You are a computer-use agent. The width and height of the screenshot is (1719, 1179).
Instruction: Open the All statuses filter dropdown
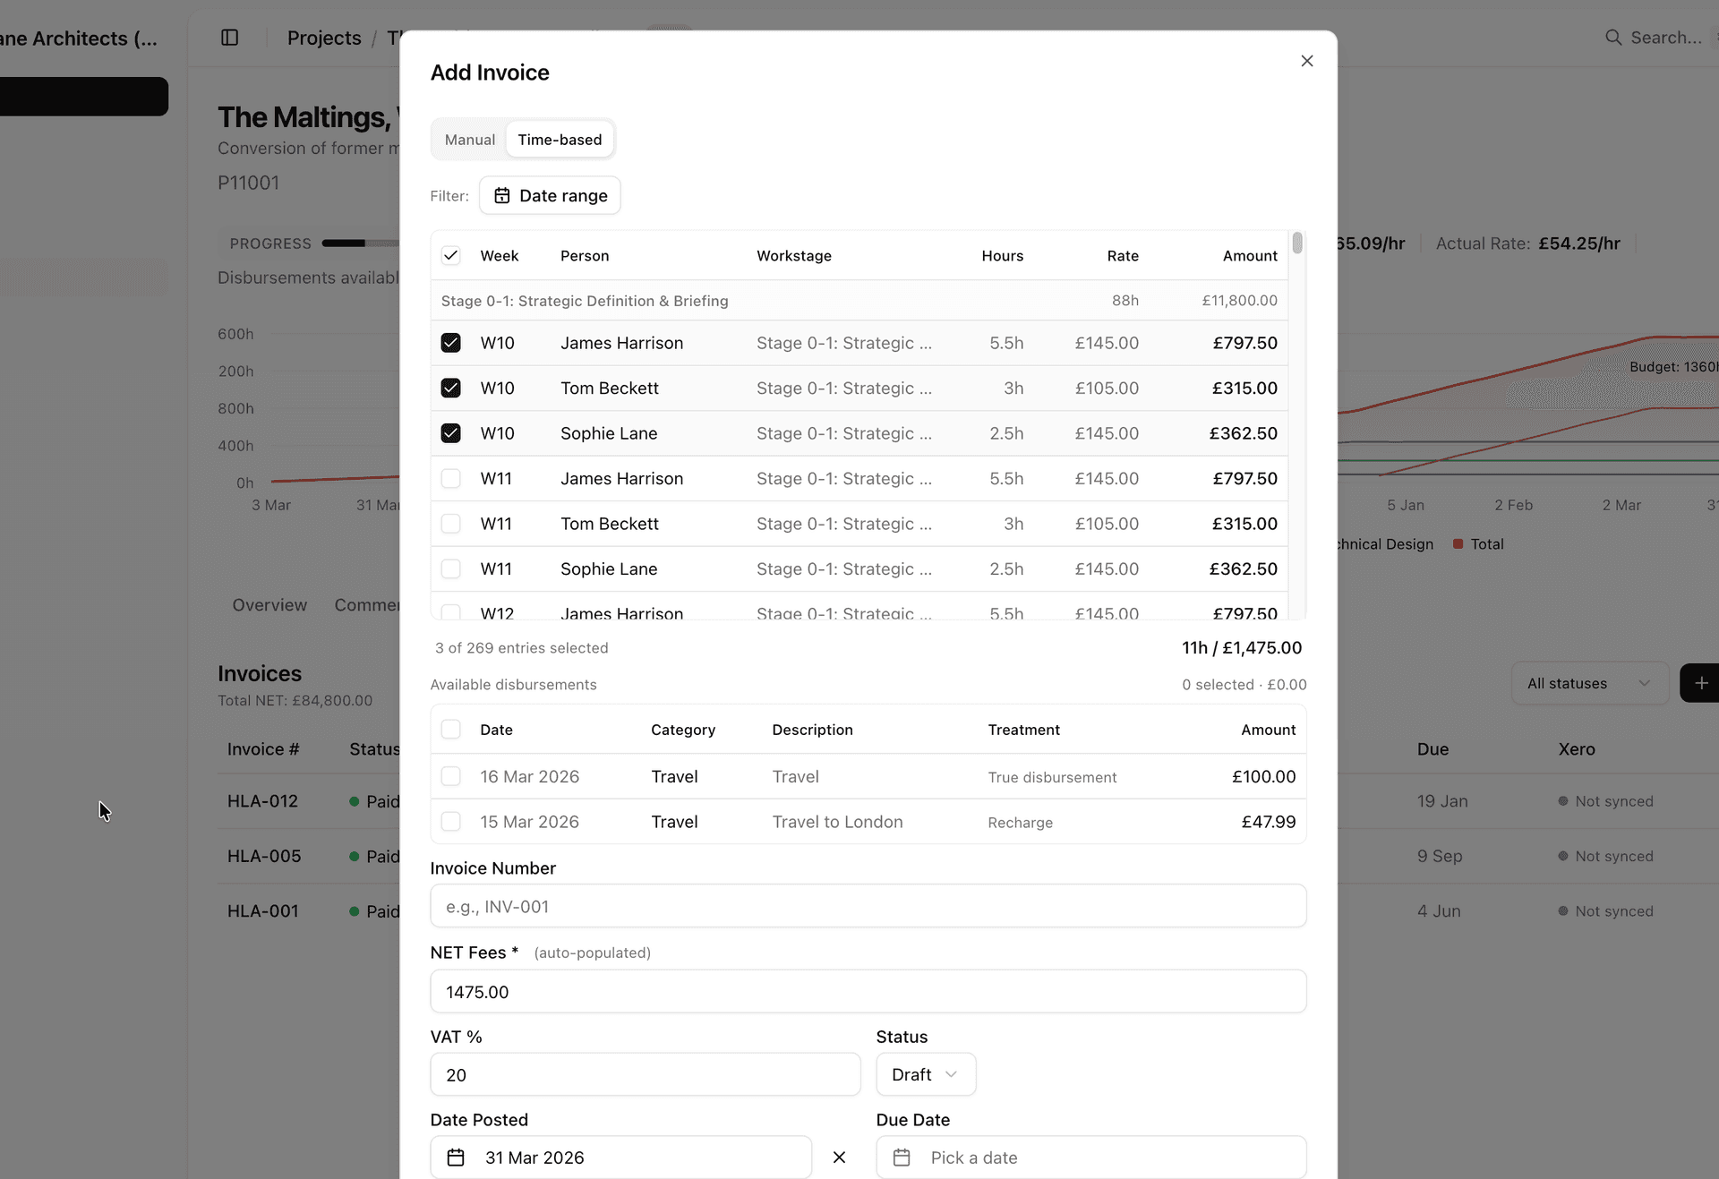1589,683
